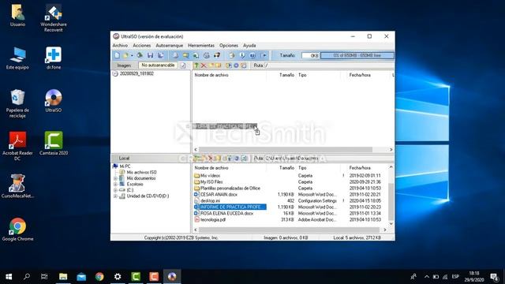
Task: Open the Archivo menu
Action: tap(120, 46)
